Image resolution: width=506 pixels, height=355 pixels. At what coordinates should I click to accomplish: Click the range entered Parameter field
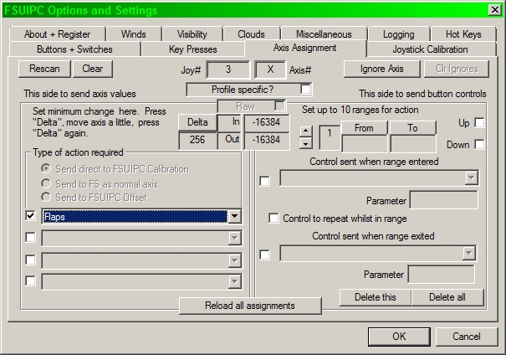444,200
